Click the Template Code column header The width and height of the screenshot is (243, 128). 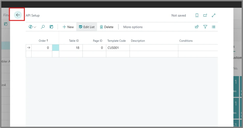pos(116,41)
